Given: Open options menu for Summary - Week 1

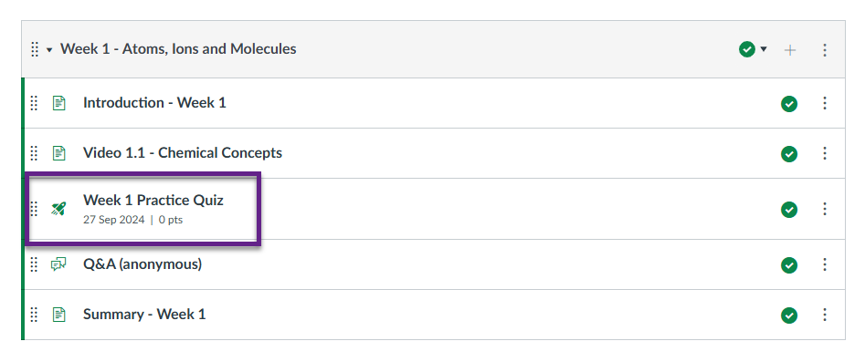Looking at the screenshot, I should 825,315.
